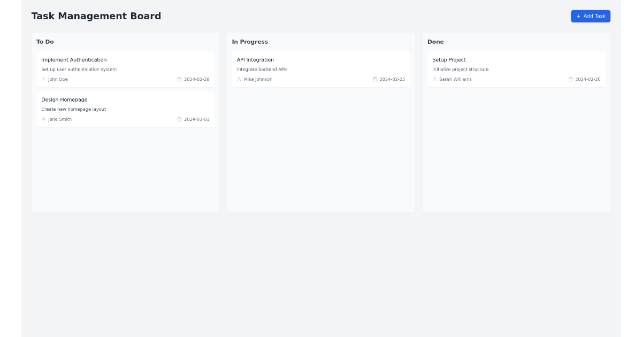Click the plus icon in the Add Task button
This screenshot has height=337, width=642.
point(578,16)
